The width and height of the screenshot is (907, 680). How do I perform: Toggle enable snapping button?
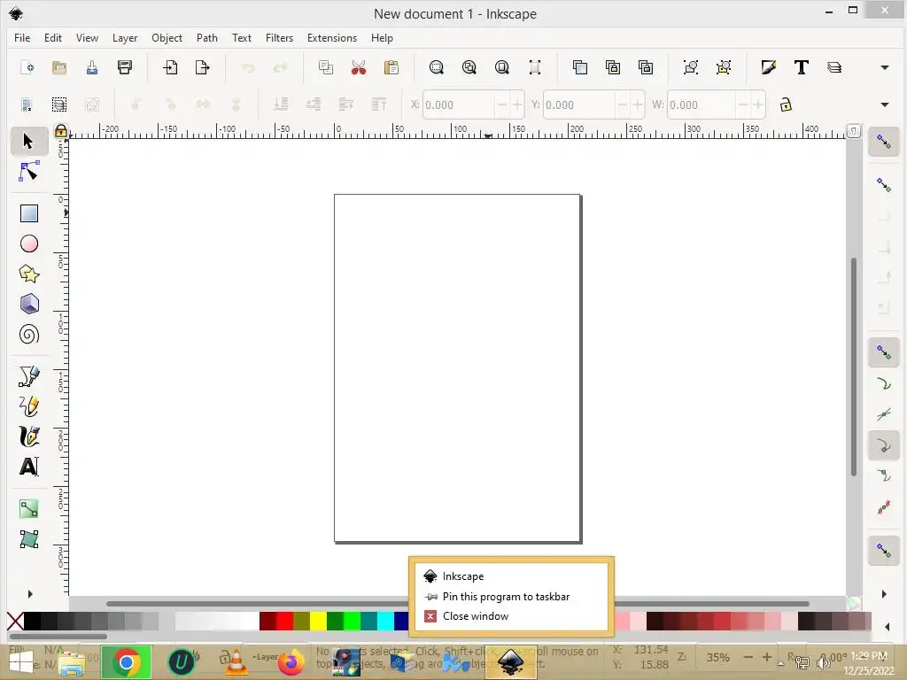[x=883, y=142]
